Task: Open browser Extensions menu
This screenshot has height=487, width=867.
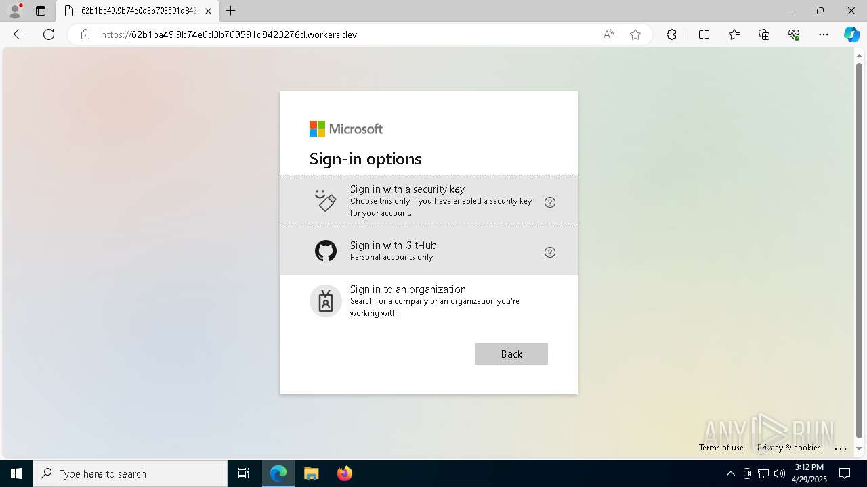Action: click(671, 34)
